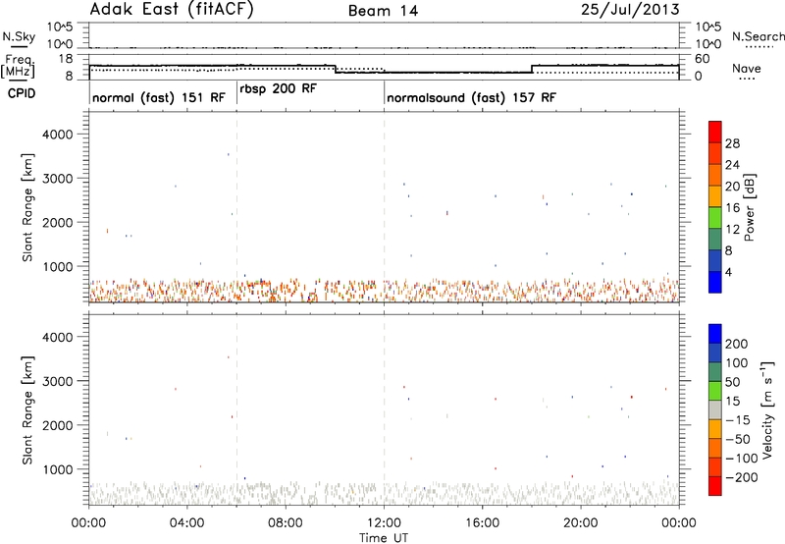Click the dashed vertical line at 12:00 in power panel

tap(384, 207)
